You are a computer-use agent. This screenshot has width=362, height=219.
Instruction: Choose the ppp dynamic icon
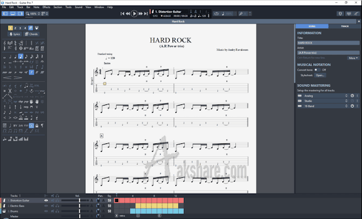click(5, 72)
